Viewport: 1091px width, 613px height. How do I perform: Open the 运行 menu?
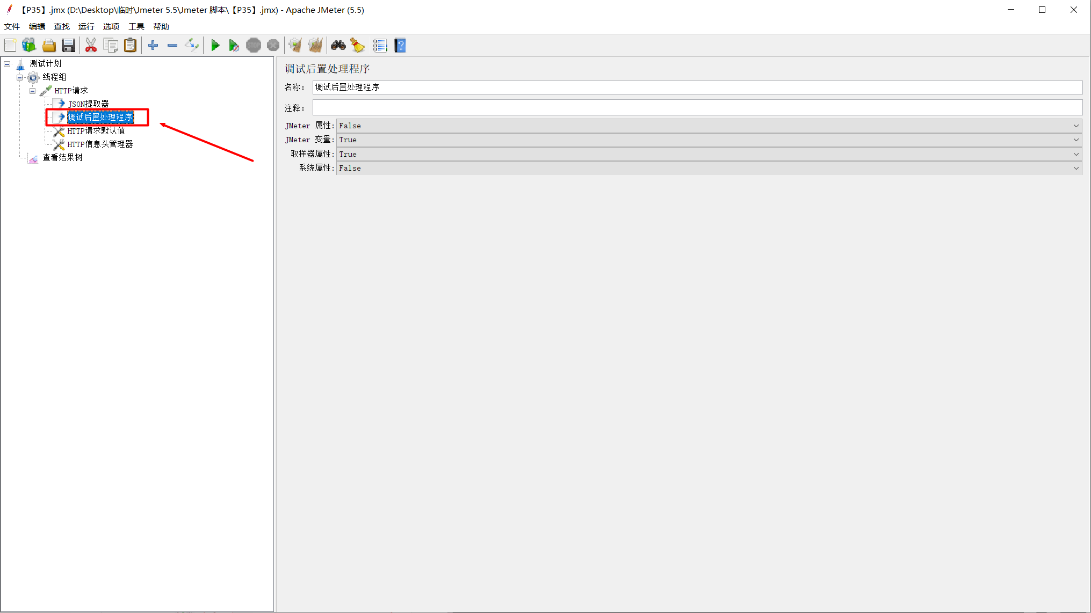click(86, 27)
